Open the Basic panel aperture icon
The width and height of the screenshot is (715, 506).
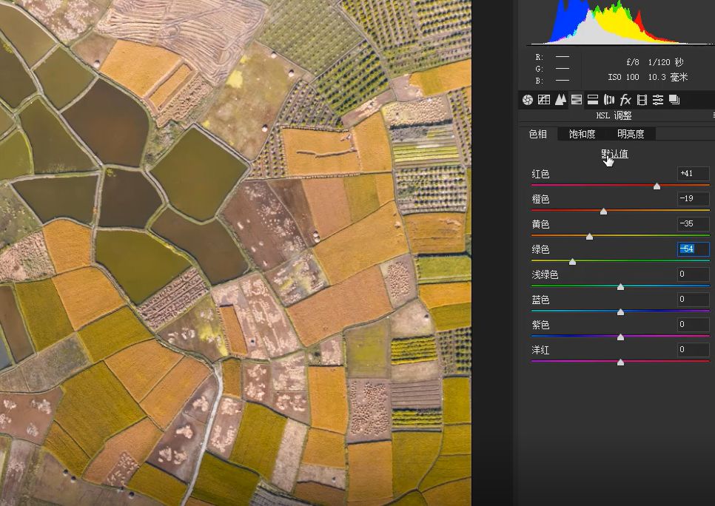coord(528,100)
